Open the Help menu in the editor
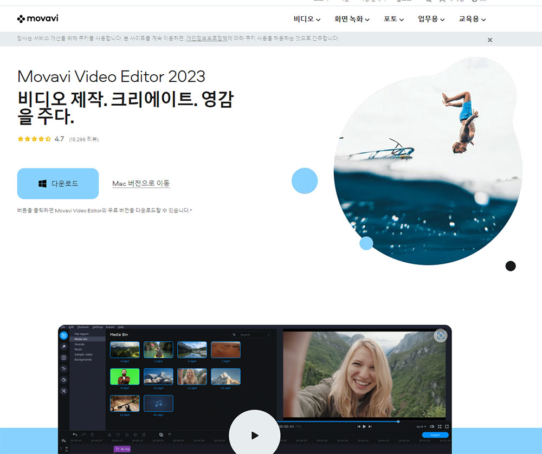This screenshot has height=454, width=542. click(x=121, y=327)
